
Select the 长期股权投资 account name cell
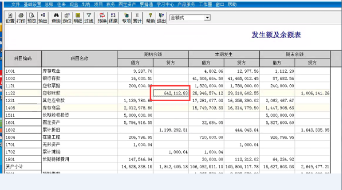[x=79, y=115]
